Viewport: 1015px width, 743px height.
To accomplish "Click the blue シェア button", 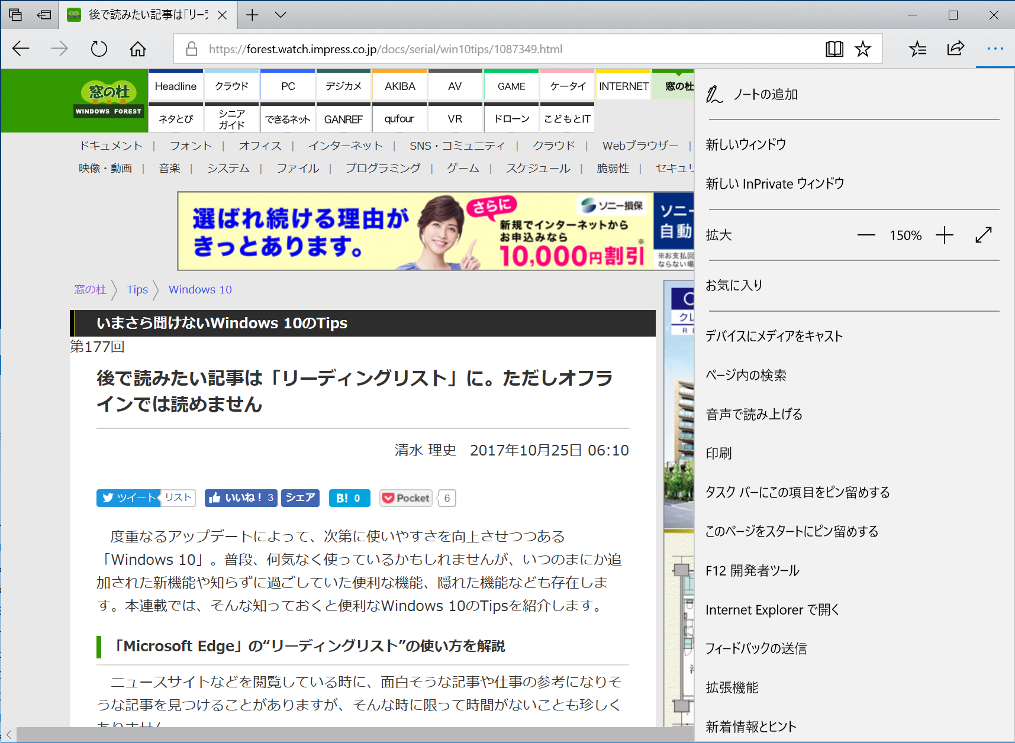I will 300,498.
